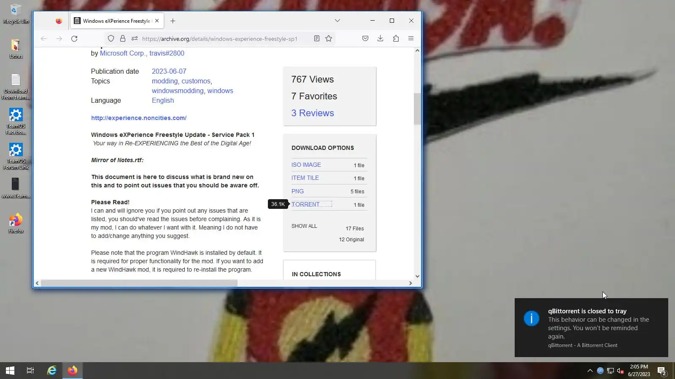Open the Windows Start menu
The height and width of the screenshot is (379, 675).
10,371
